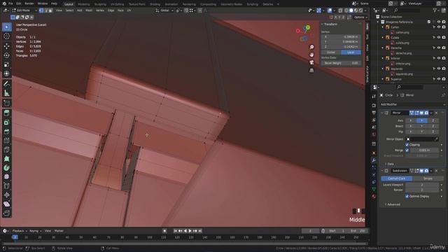Activate the Shear tool
Viewport: 448px width, 252px height.
click(6, 204)
